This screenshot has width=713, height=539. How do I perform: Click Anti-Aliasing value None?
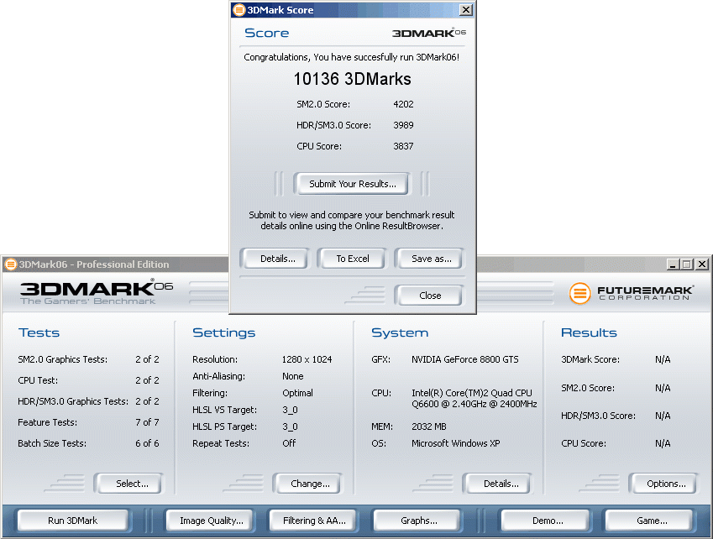[x=293, y=376]
